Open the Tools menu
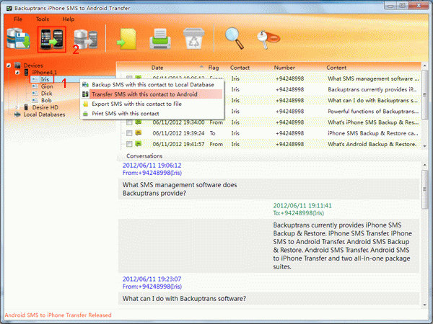Viewport: 433px width, 324px height. pyautogui.click(x=43, y=18)
